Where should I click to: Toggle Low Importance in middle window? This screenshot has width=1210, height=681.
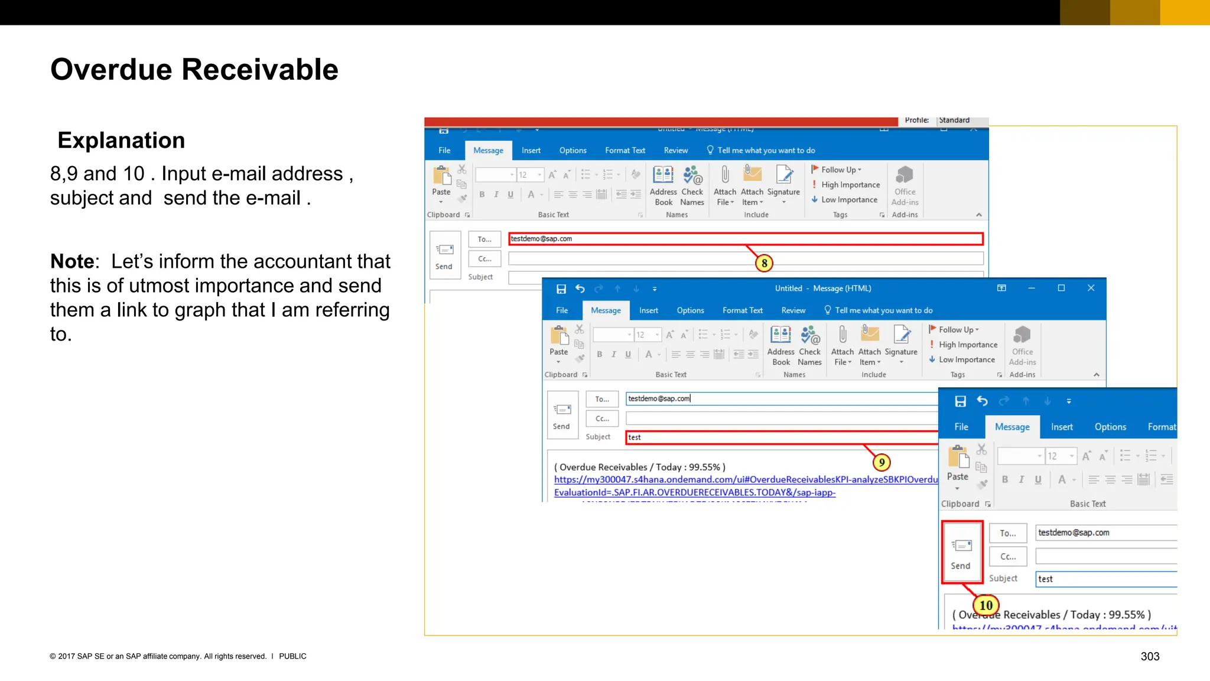pos(962,359)
